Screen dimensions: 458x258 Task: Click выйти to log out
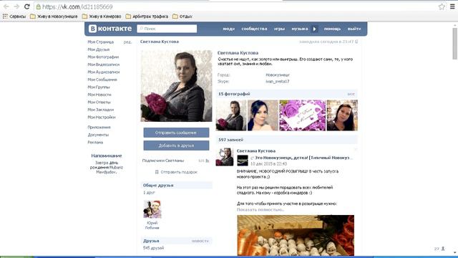[x=354, y=29]
